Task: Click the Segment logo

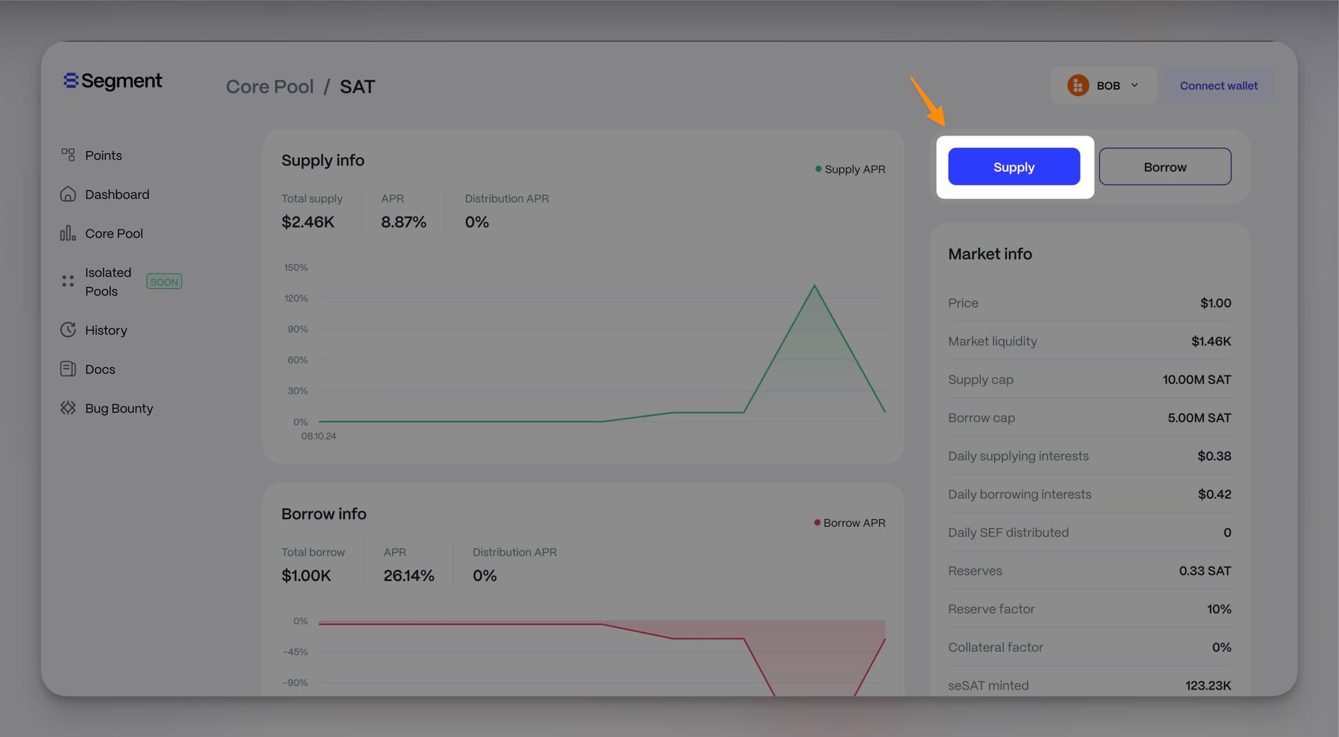Action: tap(112, 81)
